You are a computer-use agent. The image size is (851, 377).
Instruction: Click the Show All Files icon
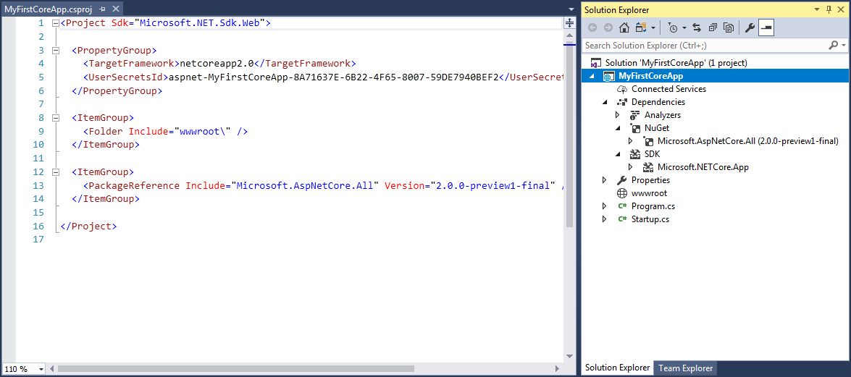coord(729,27)
